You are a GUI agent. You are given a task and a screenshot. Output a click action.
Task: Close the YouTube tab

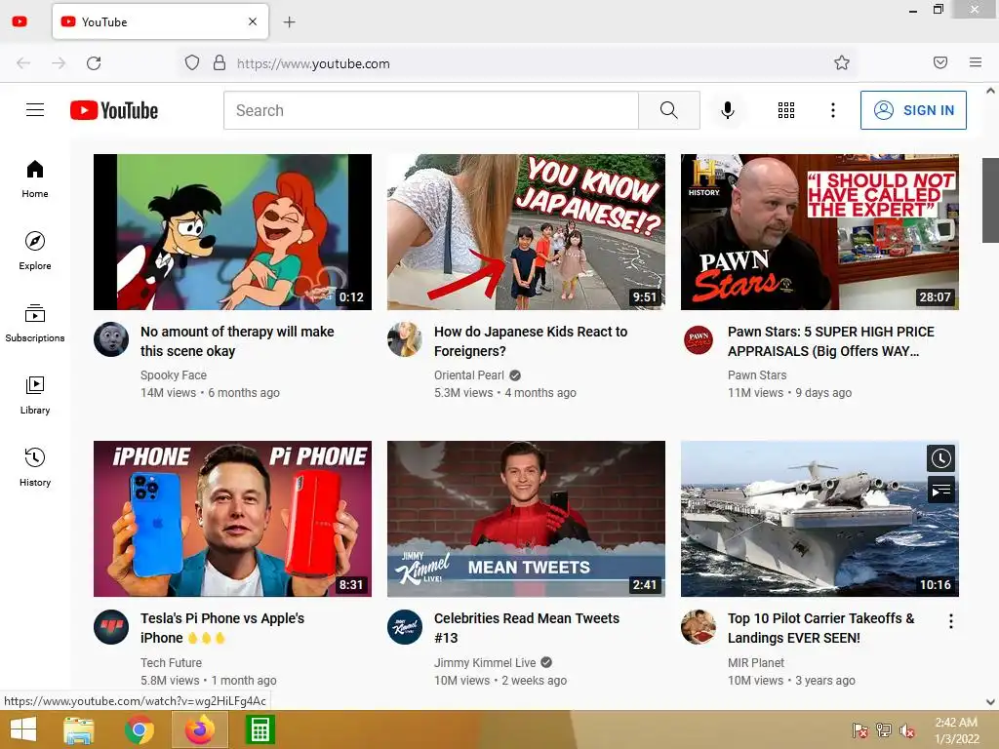[x=253, y=21]
